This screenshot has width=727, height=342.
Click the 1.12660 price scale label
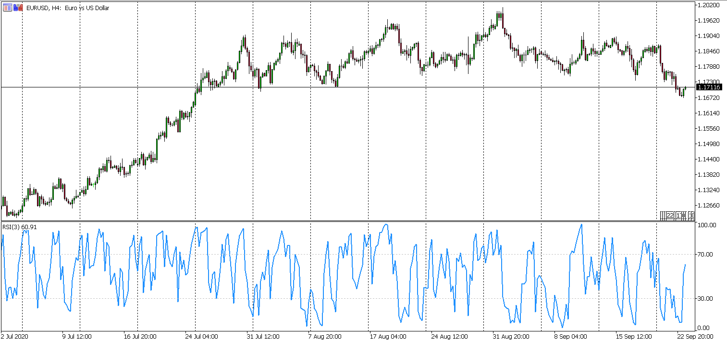pos(708,205)
